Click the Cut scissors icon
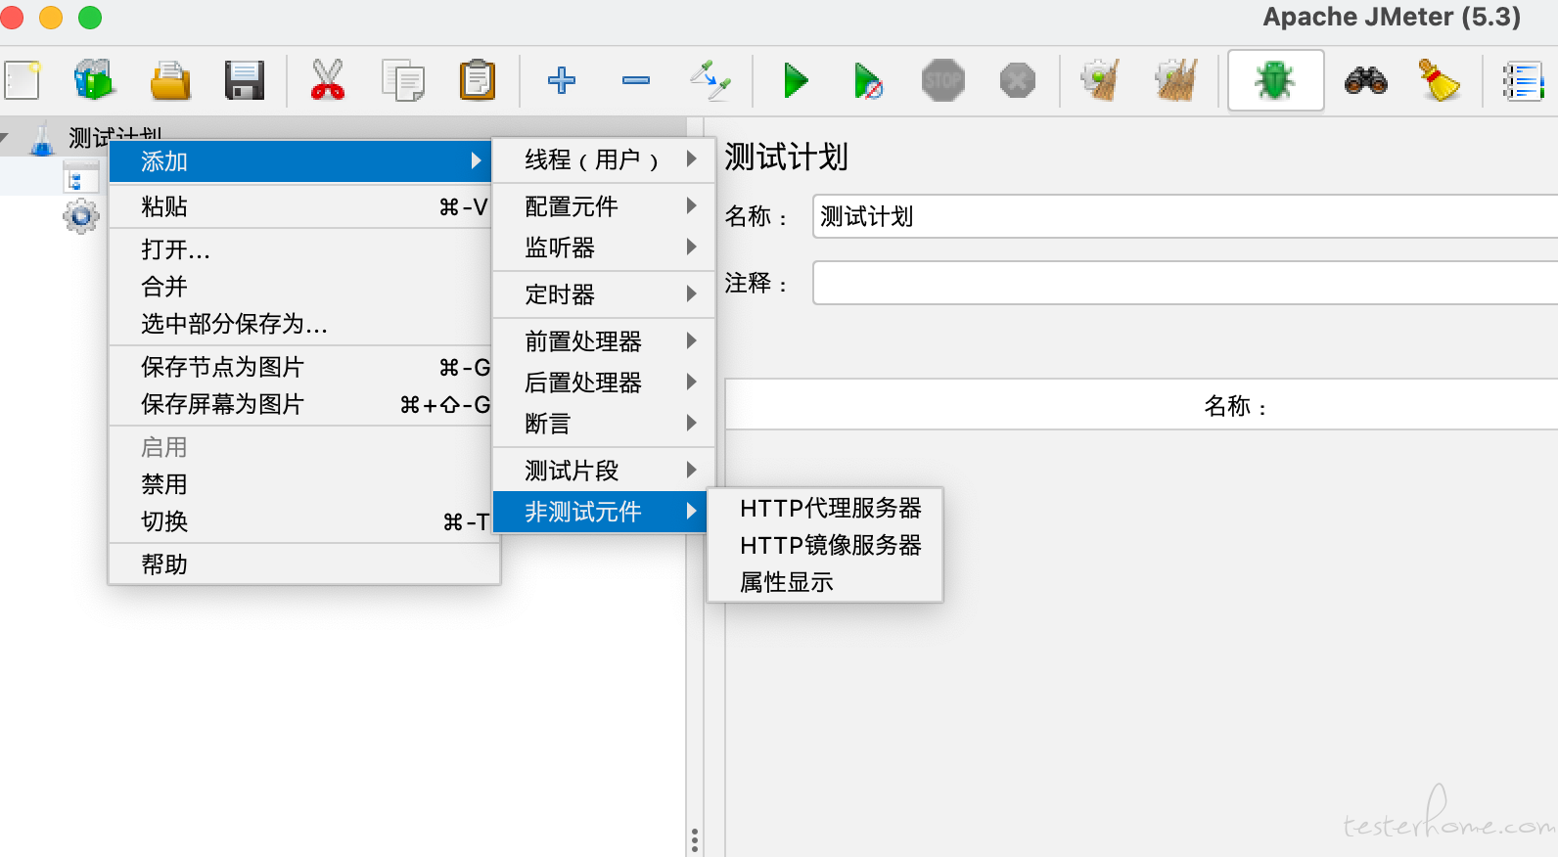This screenshot has width=1558, height=857. (328, 80)
